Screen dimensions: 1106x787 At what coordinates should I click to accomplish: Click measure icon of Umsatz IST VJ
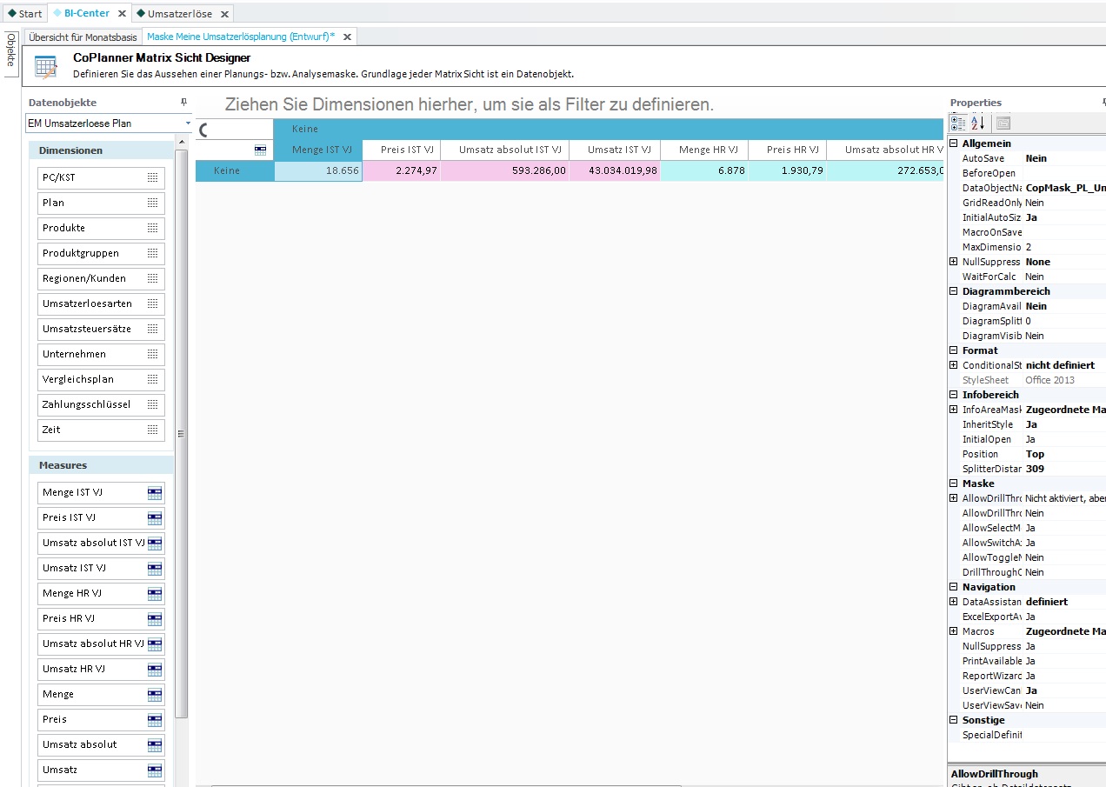[155, 568]
